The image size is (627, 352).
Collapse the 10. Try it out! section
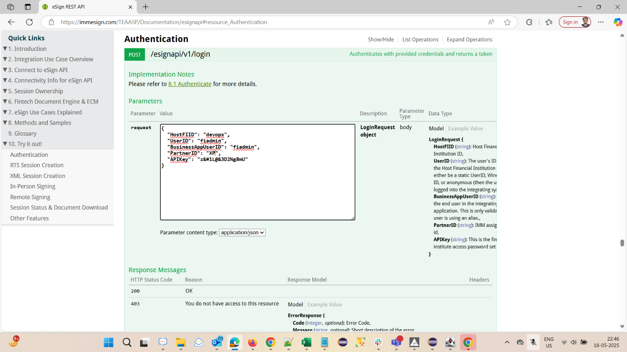[5, 144]
